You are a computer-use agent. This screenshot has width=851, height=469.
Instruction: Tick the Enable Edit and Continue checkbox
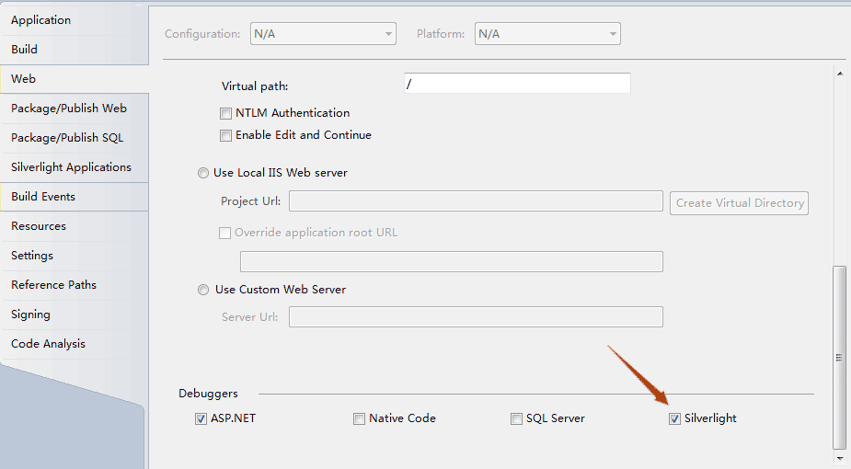pos(225,135)
